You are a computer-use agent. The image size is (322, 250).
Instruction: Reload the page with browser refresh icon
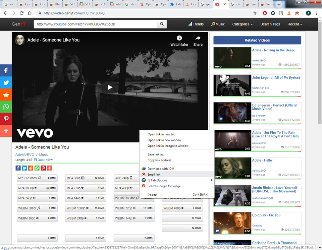coord(21,13)
